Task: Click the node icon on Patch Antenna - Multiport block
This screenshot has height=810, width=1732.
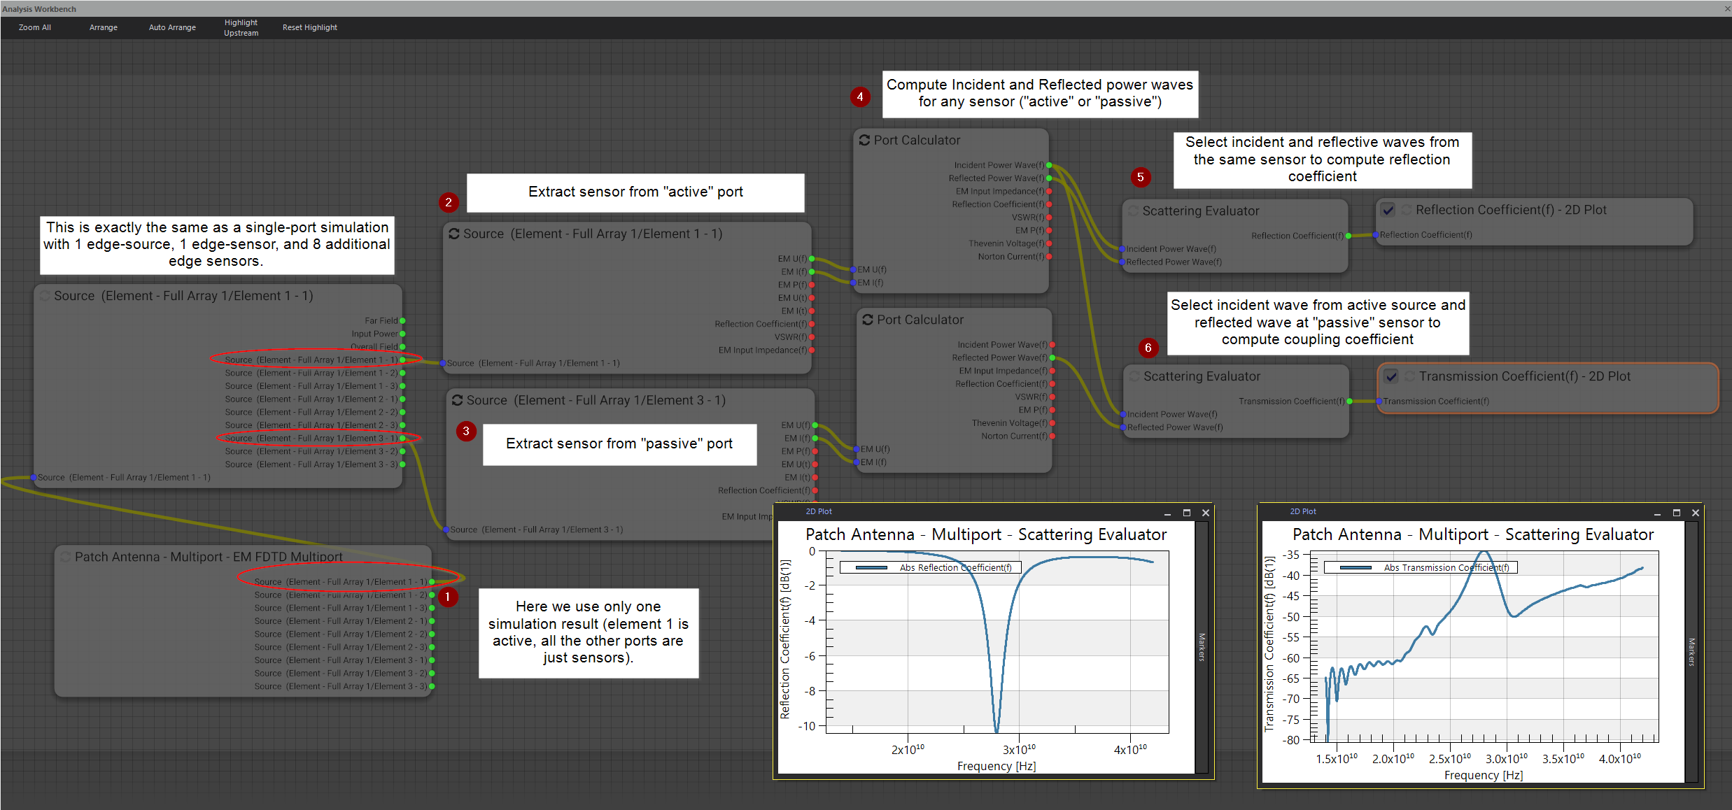Action: point(66,556)
